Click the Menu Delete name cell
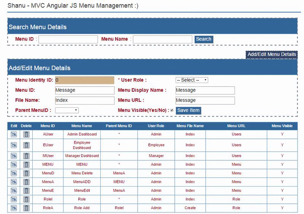 (82, 173)
